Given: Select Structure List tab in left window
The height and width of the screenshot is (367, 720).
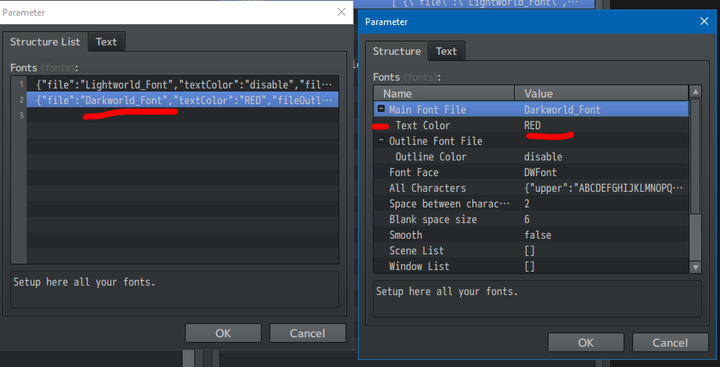Looking at the screenshot, I should 45,41.
